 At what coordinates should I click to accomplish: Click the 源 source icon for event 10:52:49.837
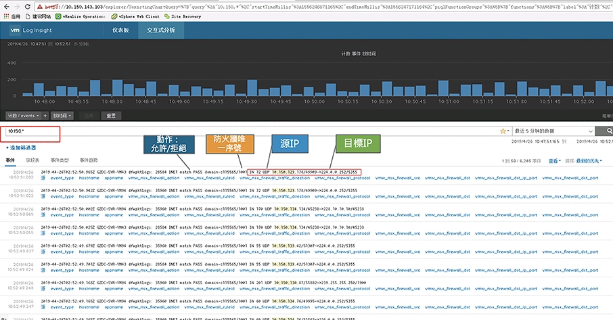(43, 252)
